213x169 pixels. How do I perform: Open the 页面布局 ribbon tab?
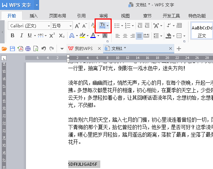(x=58, y=16)
